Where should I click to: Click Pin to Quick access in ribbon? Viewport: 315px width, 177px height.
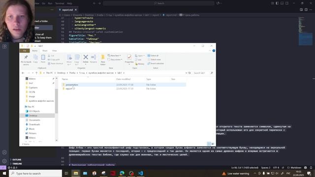point(26,60)
